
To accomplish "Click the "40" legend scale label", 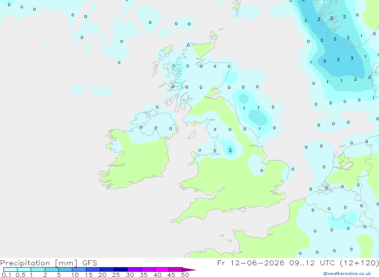I will [157, 275].
